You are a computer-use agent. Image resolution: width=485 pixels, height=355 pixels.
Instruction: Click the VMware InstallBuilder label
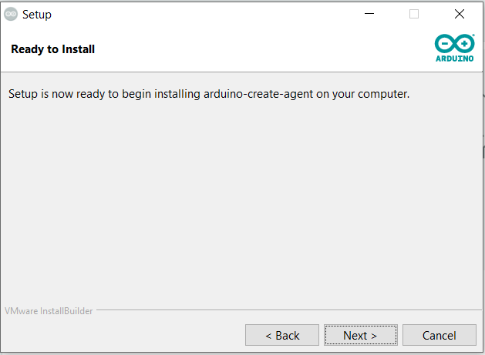tap(49, 311)
